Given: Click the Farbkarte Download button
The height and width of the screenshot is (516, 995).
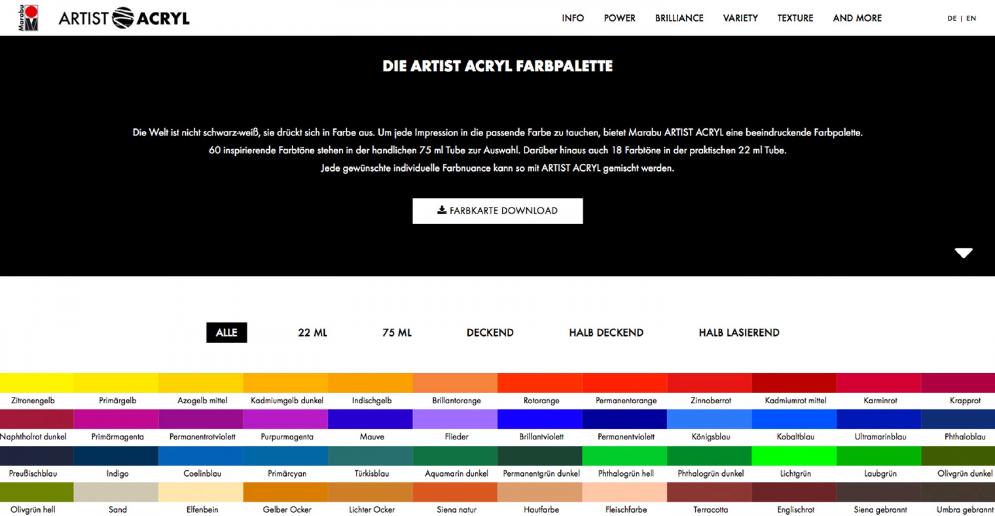Looking at the screenshot, I should point(497,211).
